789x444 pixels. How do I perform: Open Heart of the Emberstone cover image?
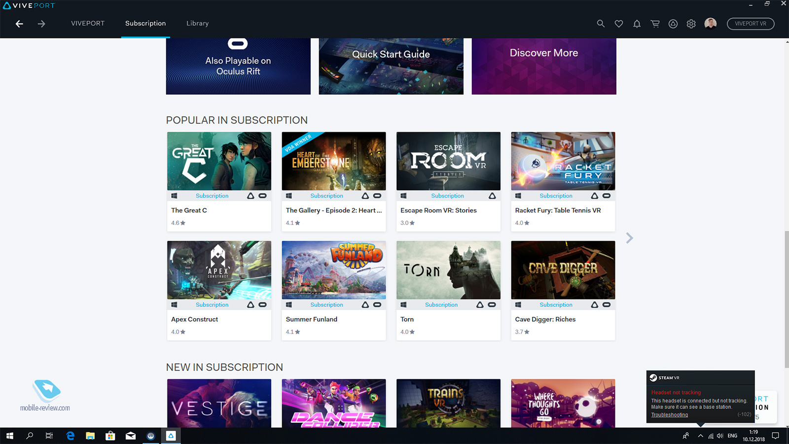[x=334, y=161]
